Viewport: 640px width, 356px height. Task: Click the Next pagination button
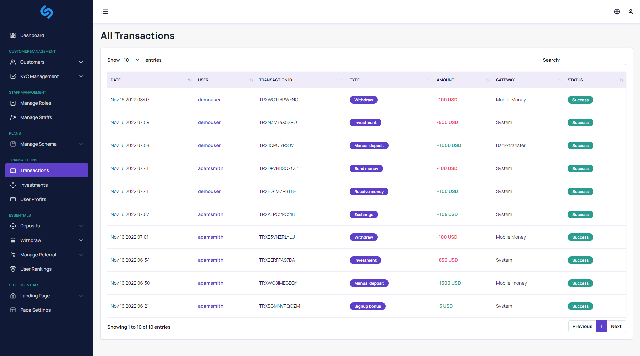[x=616, y=326]
